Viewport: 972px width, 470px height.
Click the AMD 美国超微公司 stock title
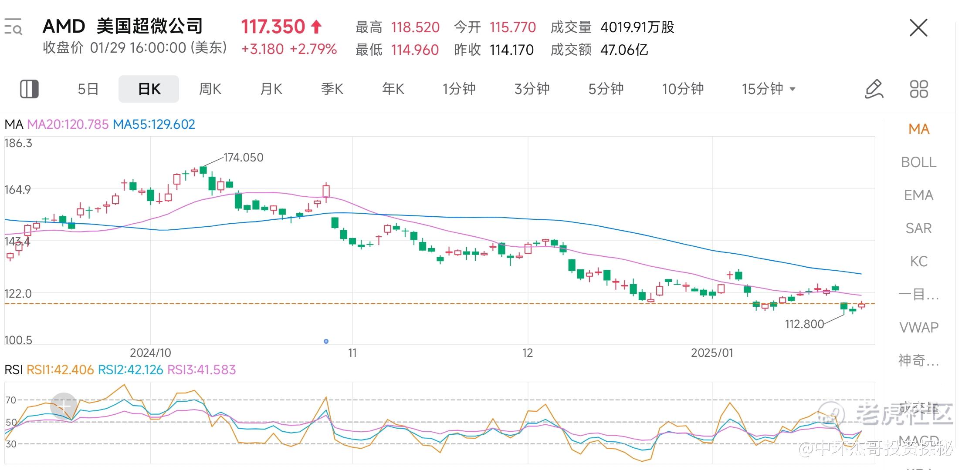click(122, 27)
